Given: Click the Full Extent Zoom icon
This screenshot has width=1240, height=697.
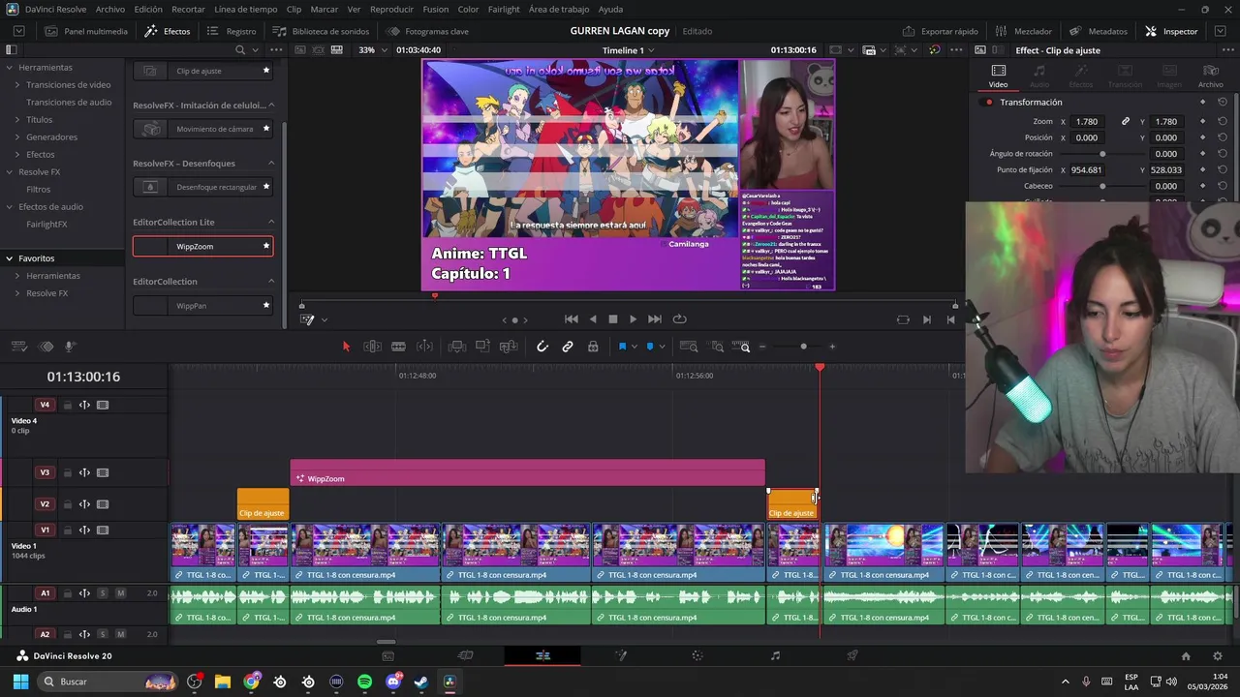Looking at the screenshot, I should 689,347.
